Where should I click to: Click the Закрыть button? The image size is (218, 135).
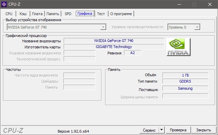tap(204, 130)
